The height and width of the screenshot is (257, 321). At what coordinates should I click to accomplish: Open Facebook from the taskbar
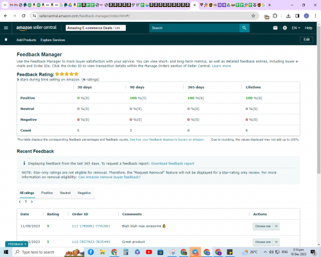(91, 252)
